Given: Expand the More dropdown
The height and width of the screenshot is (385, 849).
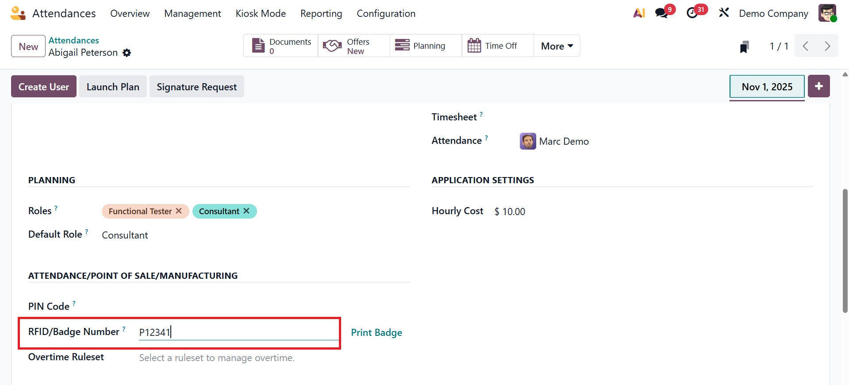Looking at the screenshot, I should 557,46.
